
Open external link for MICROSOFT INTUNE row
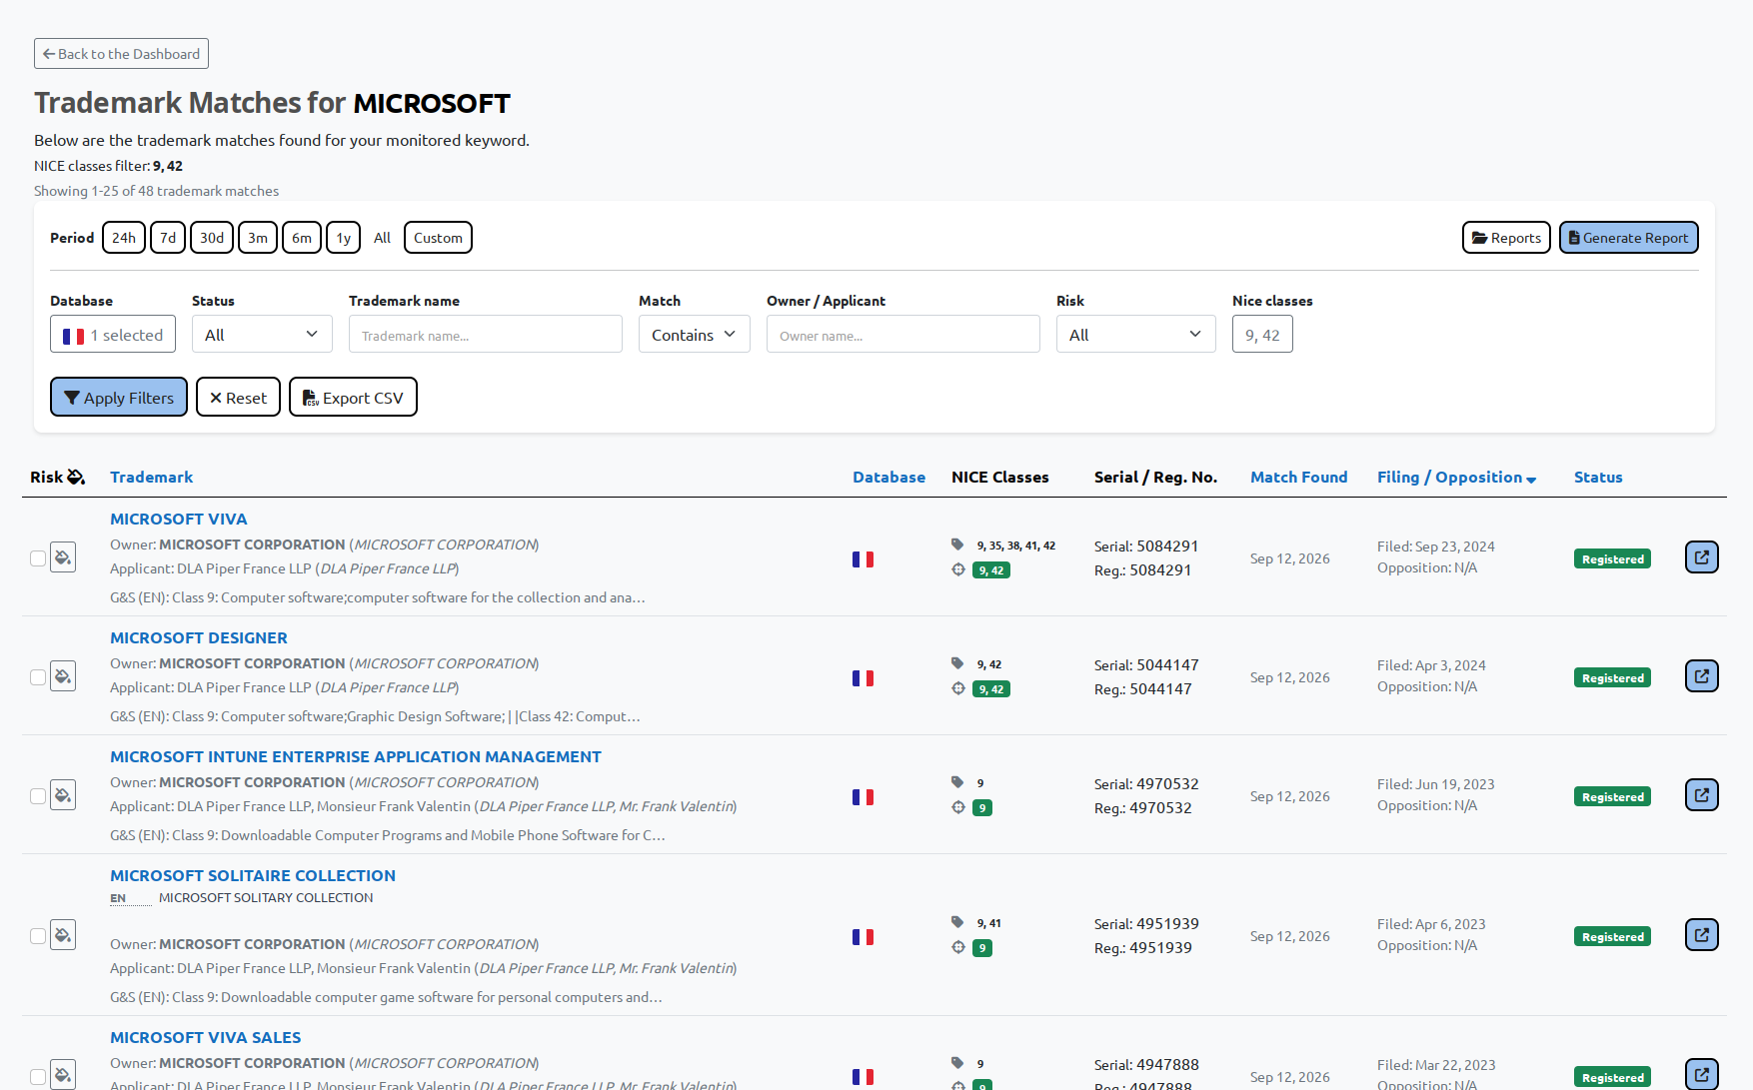click(1701, 794)
